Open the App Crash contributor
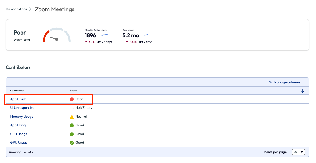Image resolution: width=316 pixels, height=163 pixels. 18,99
